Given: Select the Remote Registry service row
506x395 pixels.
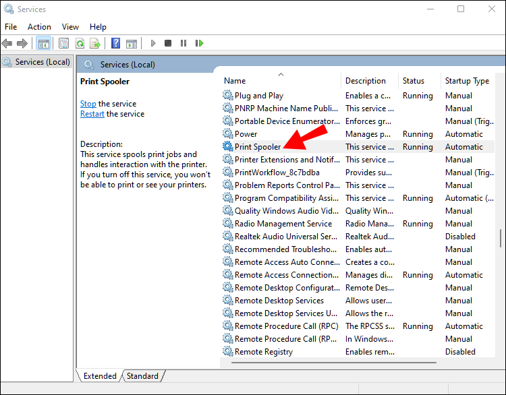Looking at the screenshot, I should [263, 352].
